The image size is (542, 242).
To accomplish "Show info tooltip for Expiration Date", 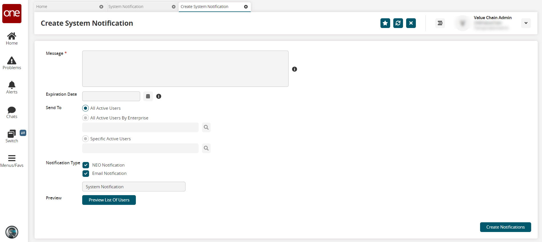I will click(x=159, y=96).
